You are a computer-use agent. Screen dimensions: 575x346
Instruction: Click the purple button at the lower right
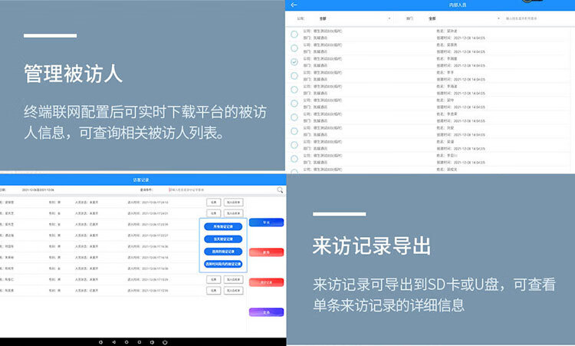(x=266, y=312)
